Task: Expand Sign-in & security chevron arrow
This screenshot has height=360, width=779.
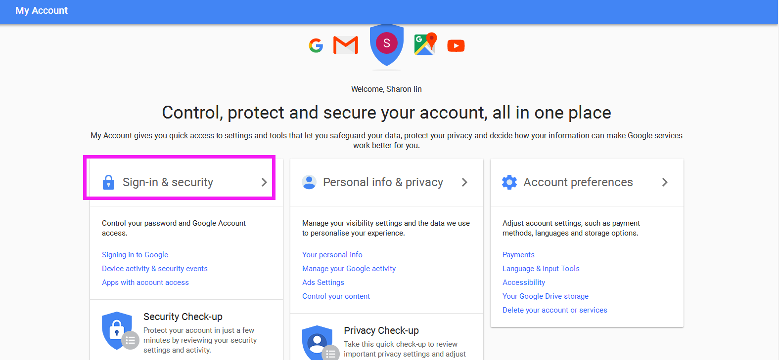Action: pos(264,182)
